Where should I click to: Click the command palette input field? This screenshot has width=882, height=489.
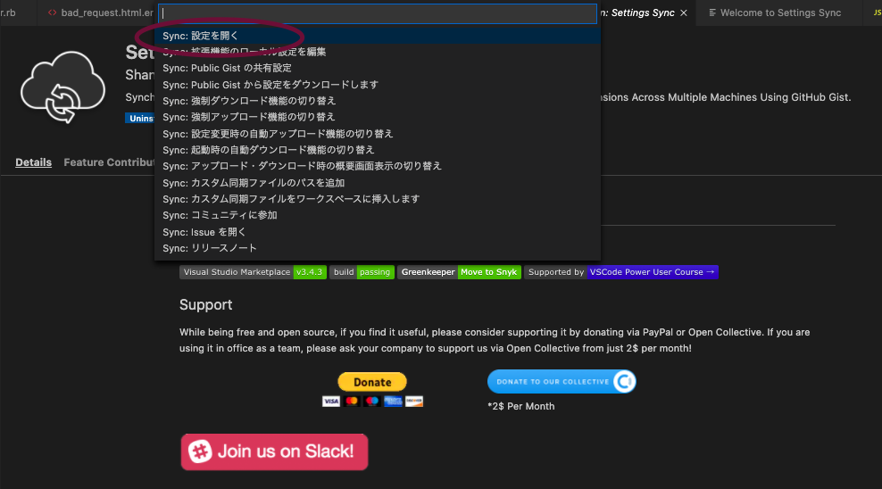pos(378,13)
